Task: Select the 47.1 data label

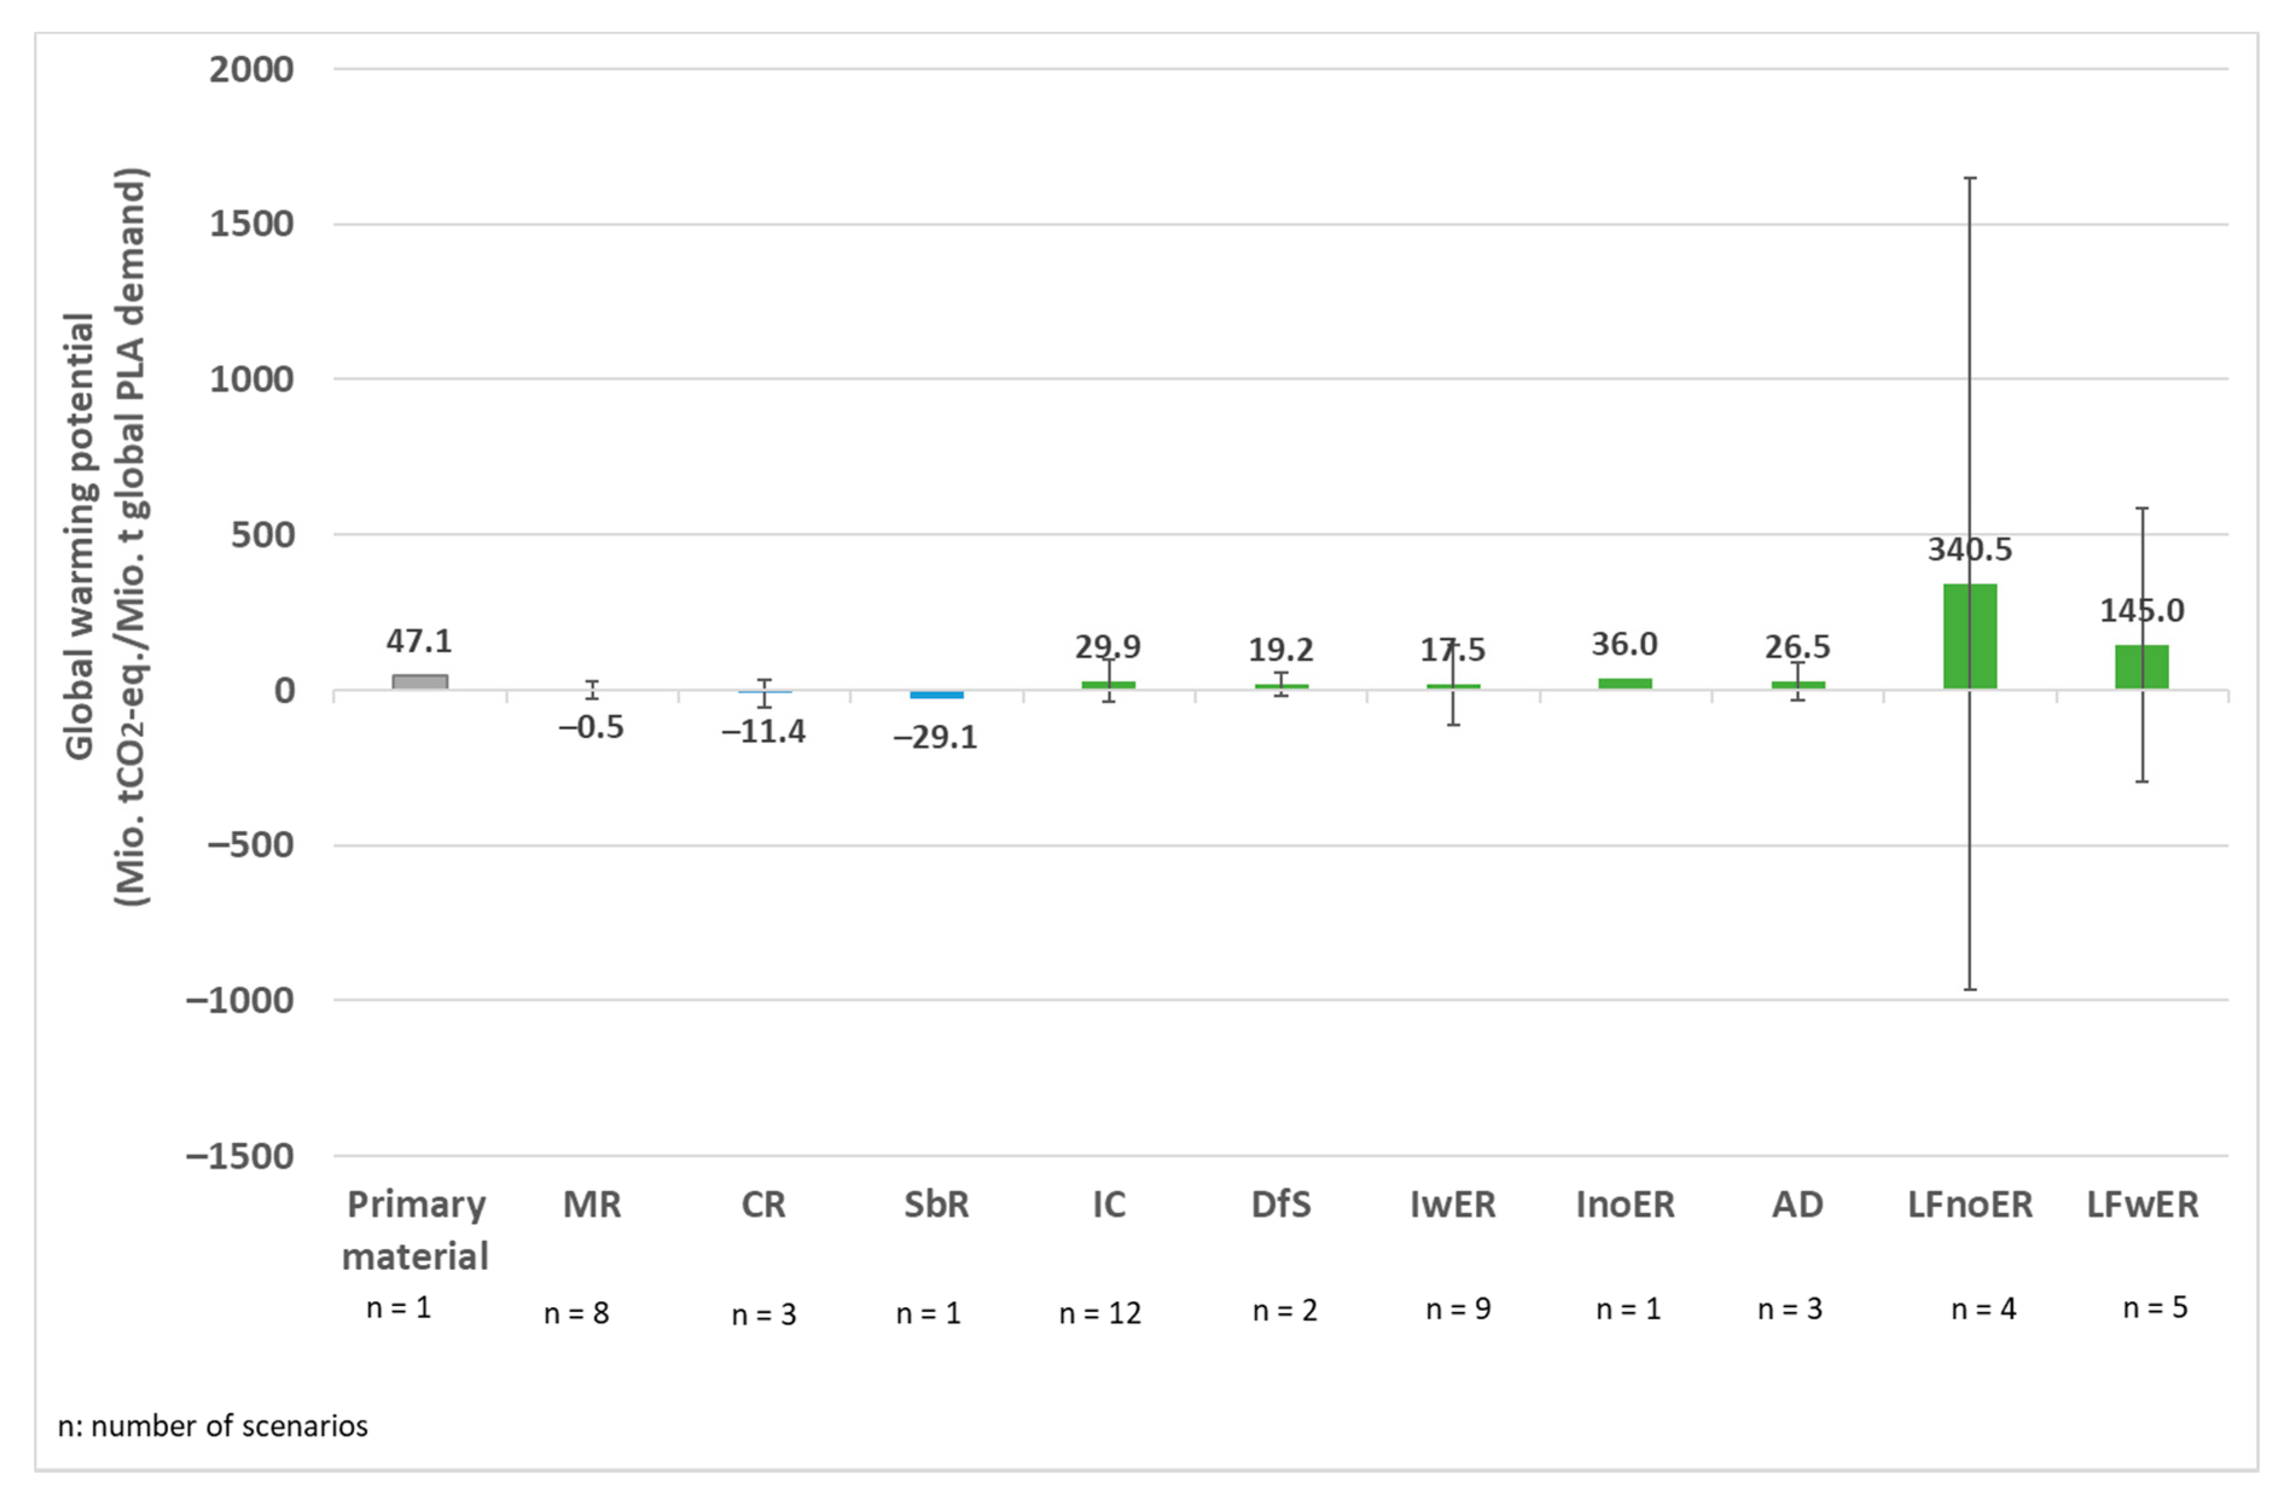Action: 419,641
